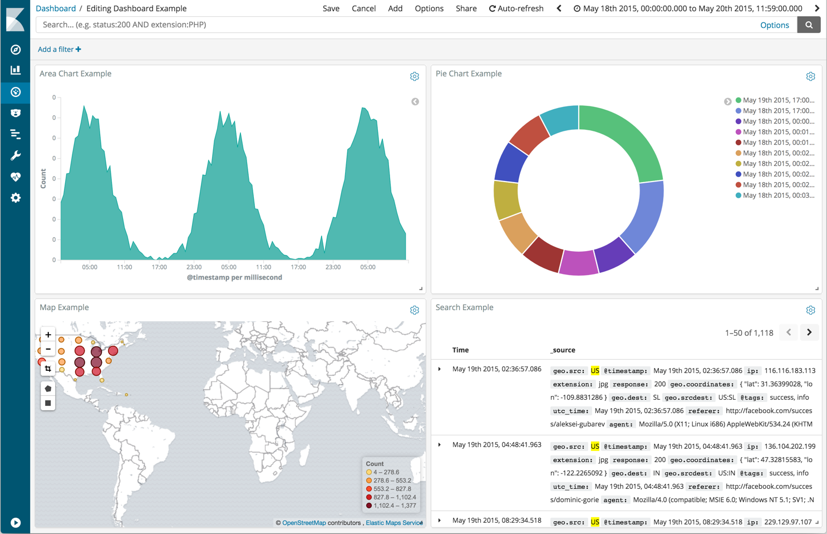Screen dimensions: 827x534
Task: Open the Area Chart Example gear settings
Action: click(x=415, y=76)
